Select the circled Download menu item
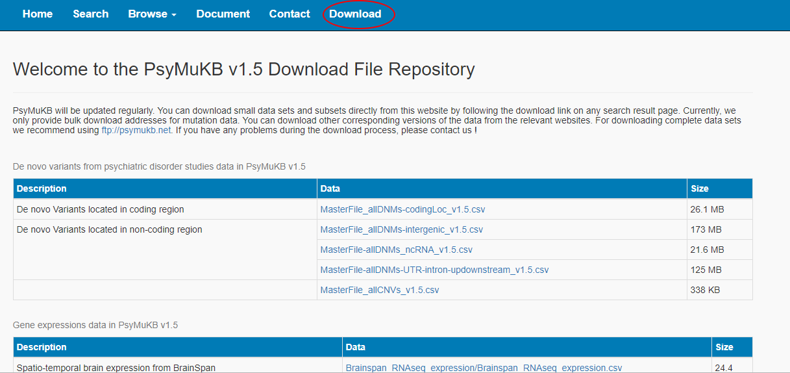790x373 pixels. (355, 14)
